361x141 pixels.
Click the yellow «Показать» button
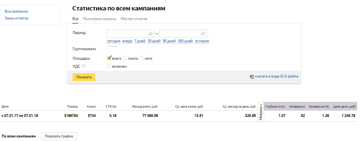point(84,77)
